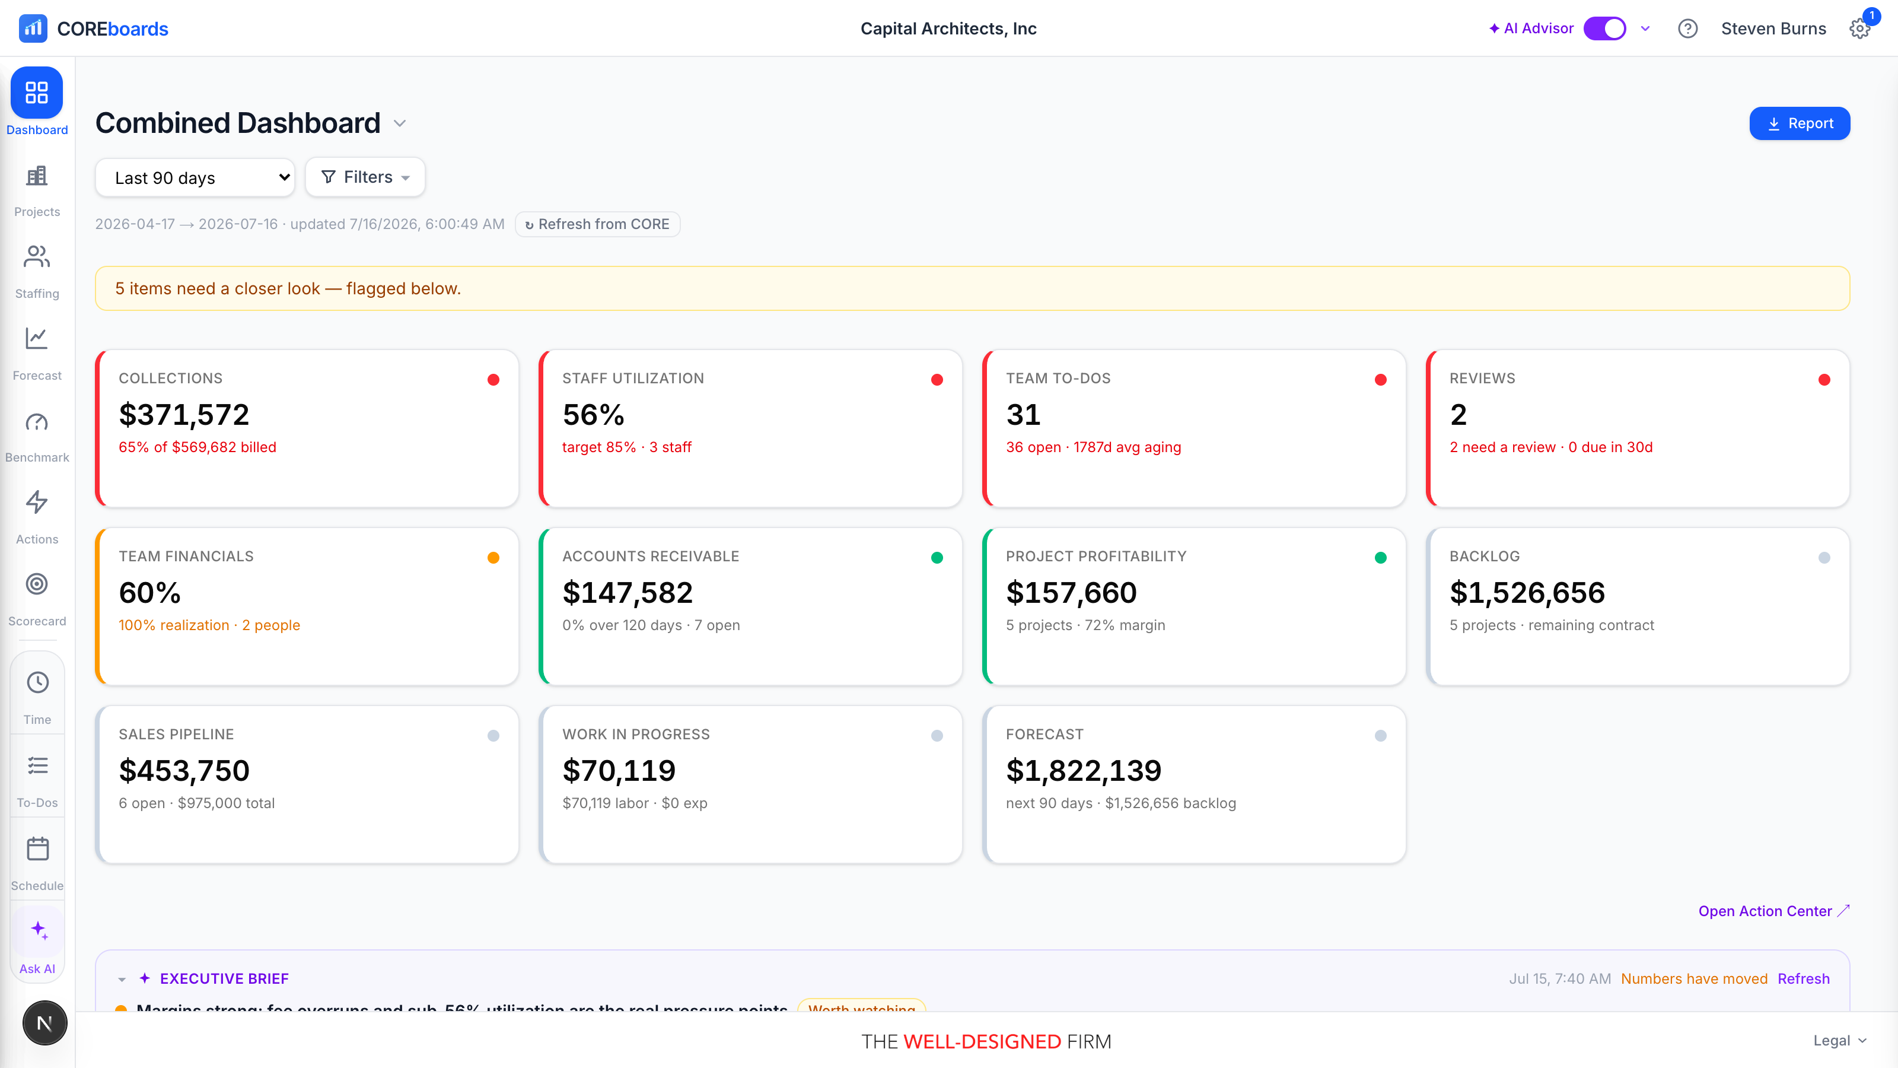Click the 5 items need a closer look banner
This screenshot has height=1068, width=1898.
tap(973, 288)
